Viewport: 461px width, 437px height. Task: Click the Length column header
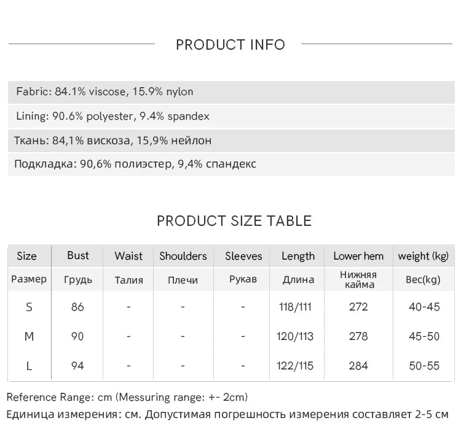pos(298,257)
